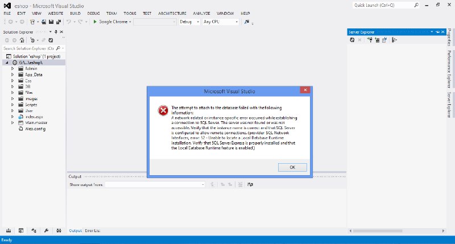Screen dimensions: 455x244
Task: Click the Save toolbar icon
Action: point(51,22)
